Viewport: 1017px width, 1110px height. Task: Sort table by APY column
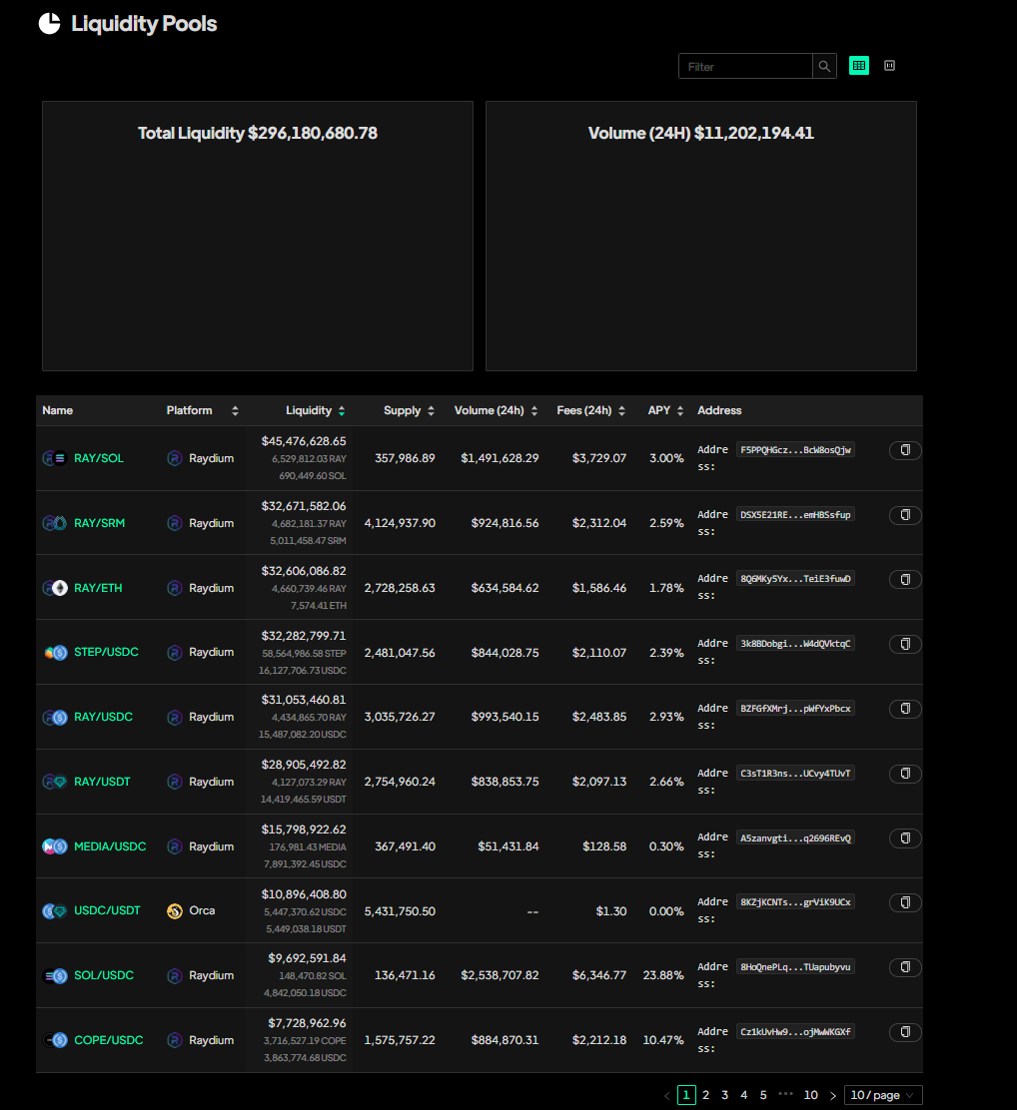tap(680, 410)
